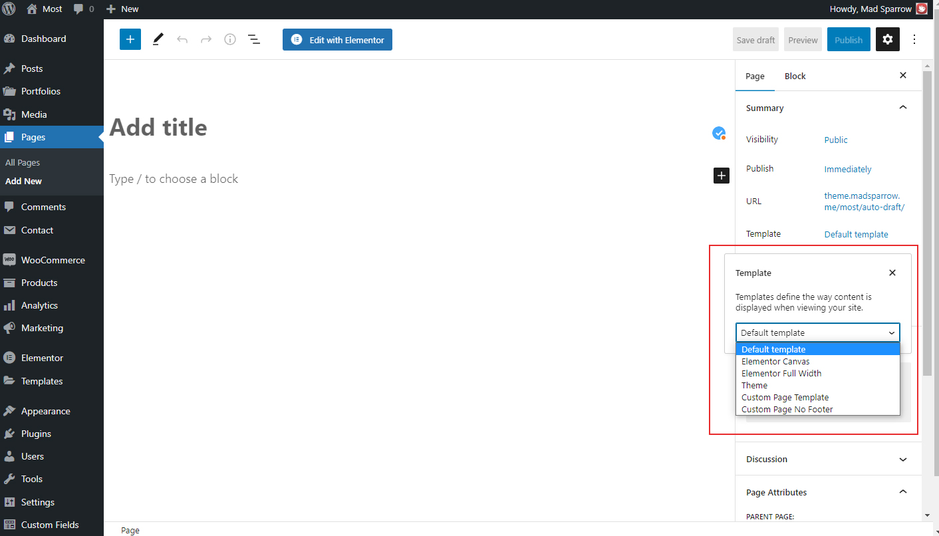Viewport: 939px width, 536px height.
Task: Open the Template select dropdown
Action: pos(818,333)
